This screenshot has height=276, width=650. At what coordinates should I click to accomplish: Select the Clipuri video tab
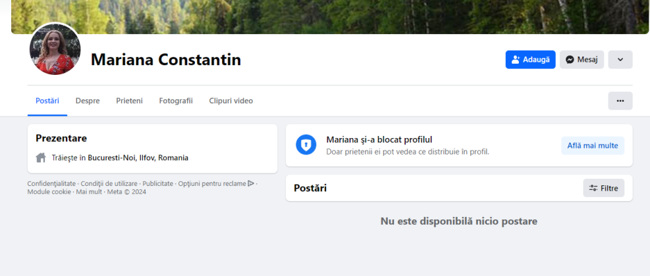click(x=230, y=101)
